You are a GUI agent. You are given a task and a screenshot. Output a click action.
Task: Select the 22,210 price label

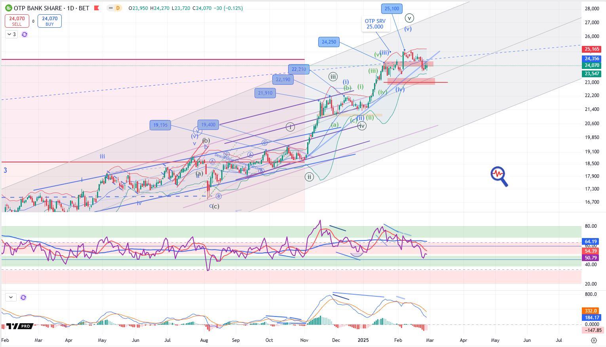299,69
